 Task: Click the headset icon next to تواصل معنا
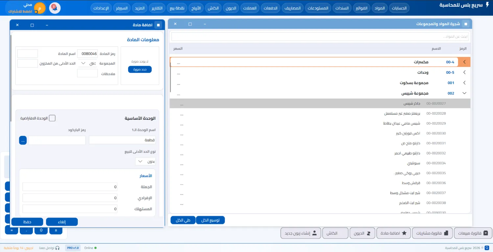pos(57,248)
